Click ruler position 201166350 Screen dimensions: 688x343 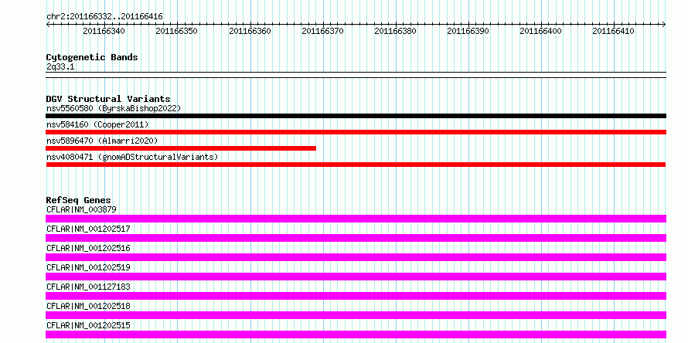[x=176, y=31]
